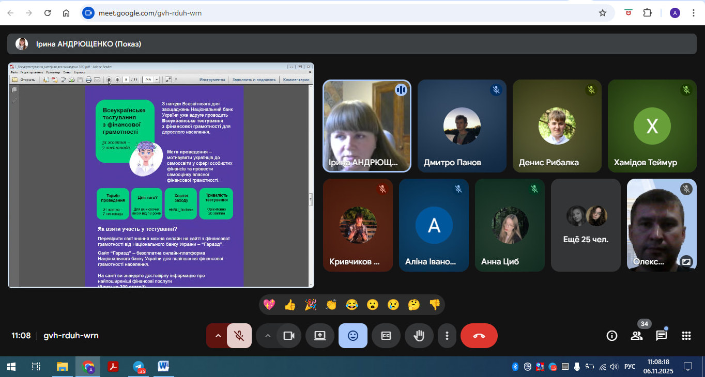Turn on the camera

coord(288,336)
